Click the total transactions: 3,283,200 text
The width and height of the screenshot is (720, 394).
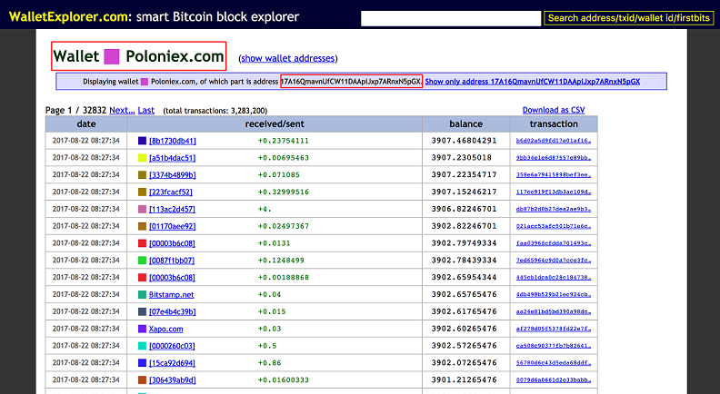pyautogui.click(x=215, y=111)
